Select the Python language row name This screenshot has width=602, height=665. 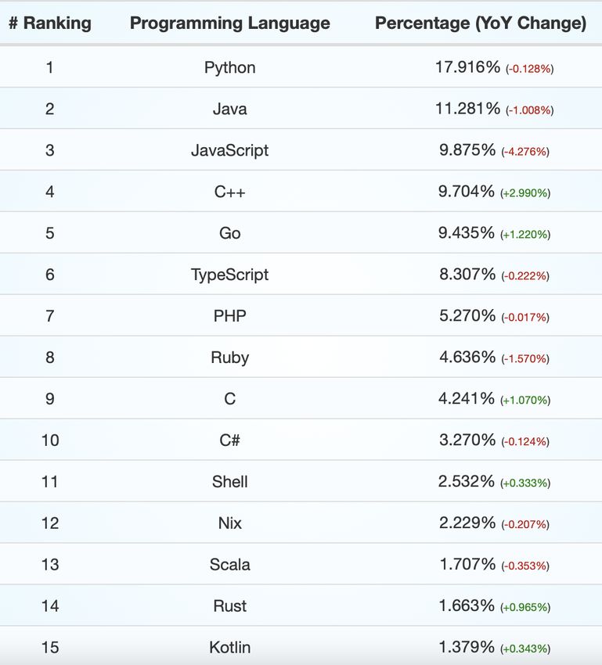pos(230,68)
